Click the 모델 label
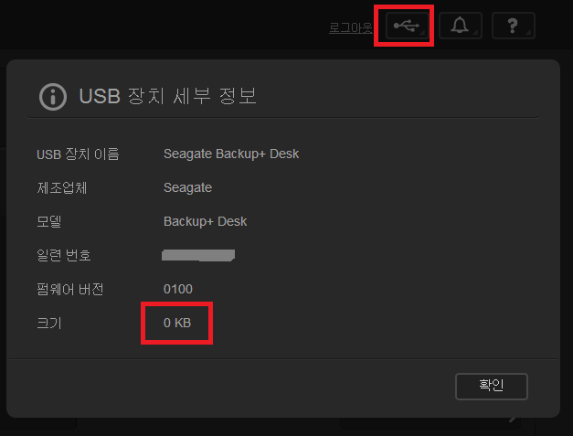573x436 pixels. 49,221
